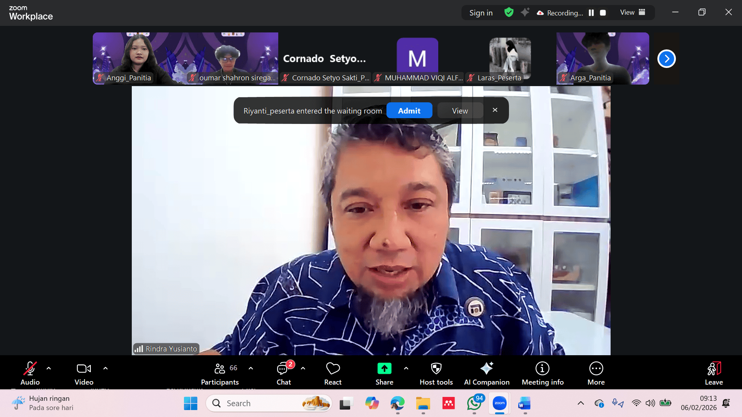Click the green Share screen icon
Screen dimensions: 742x417
click(384, 369)
